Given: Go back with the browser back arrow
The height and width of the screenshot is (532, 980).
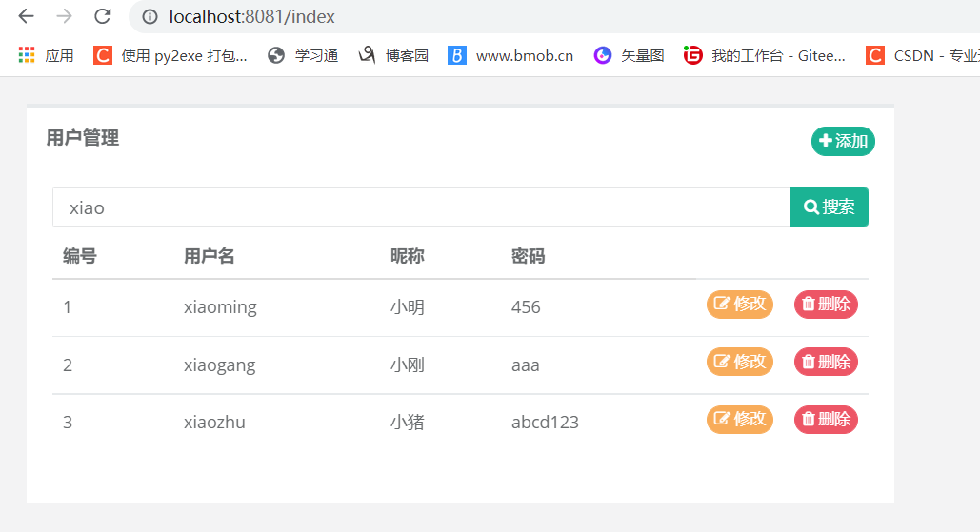Looking at the screenshot, I should [26, 16].
